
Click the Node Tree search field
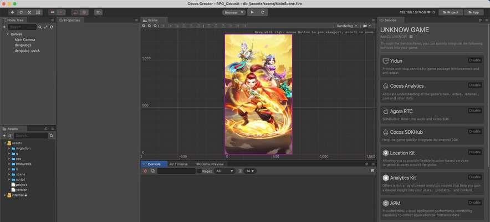click(22, 27)
